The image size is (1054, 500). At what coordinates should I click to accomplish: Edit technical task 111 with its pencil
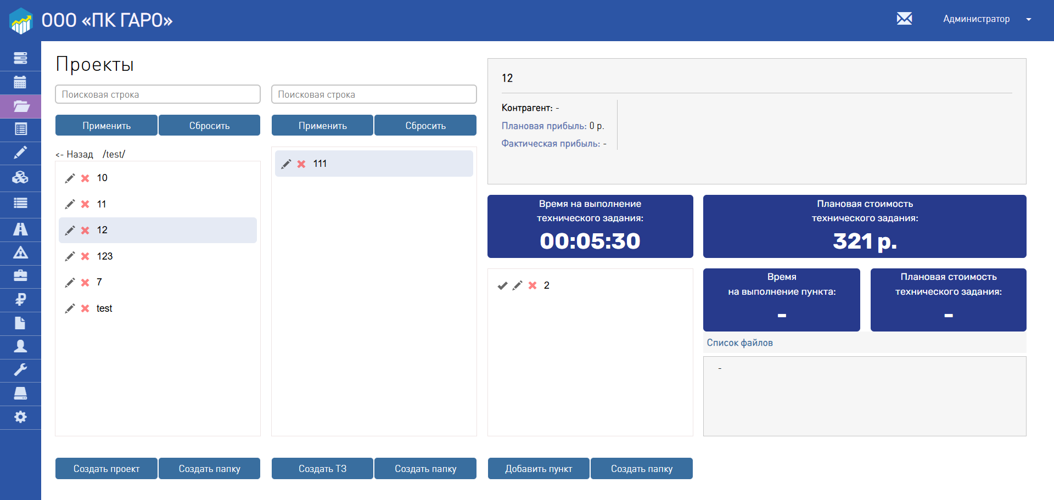[x=286, y=164]
